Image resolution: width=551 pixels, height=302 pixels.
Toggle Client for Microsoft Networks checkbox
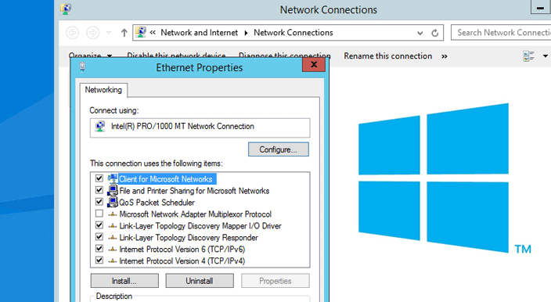(99, 178)
